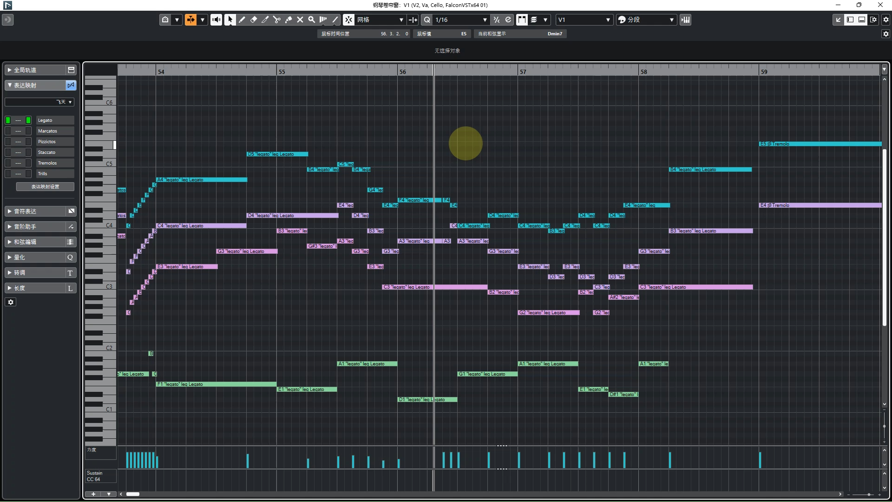Viewport: 892px width, 502px height.
Task: Click the 音阶助手 section icon
Action: (x=71, y=226)
